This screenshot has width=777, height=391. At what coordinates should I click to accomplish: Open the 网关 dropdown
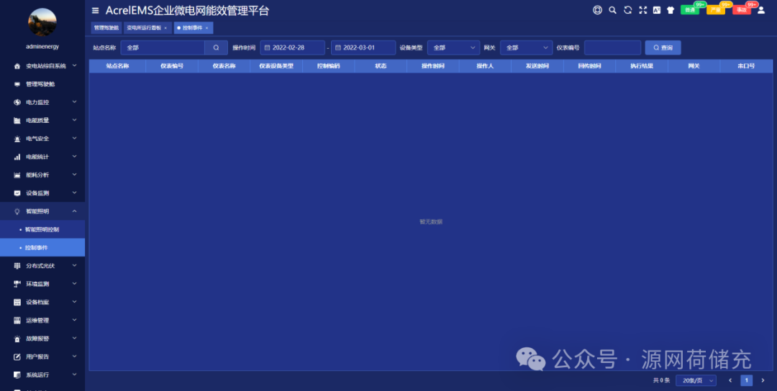(526, 47)
